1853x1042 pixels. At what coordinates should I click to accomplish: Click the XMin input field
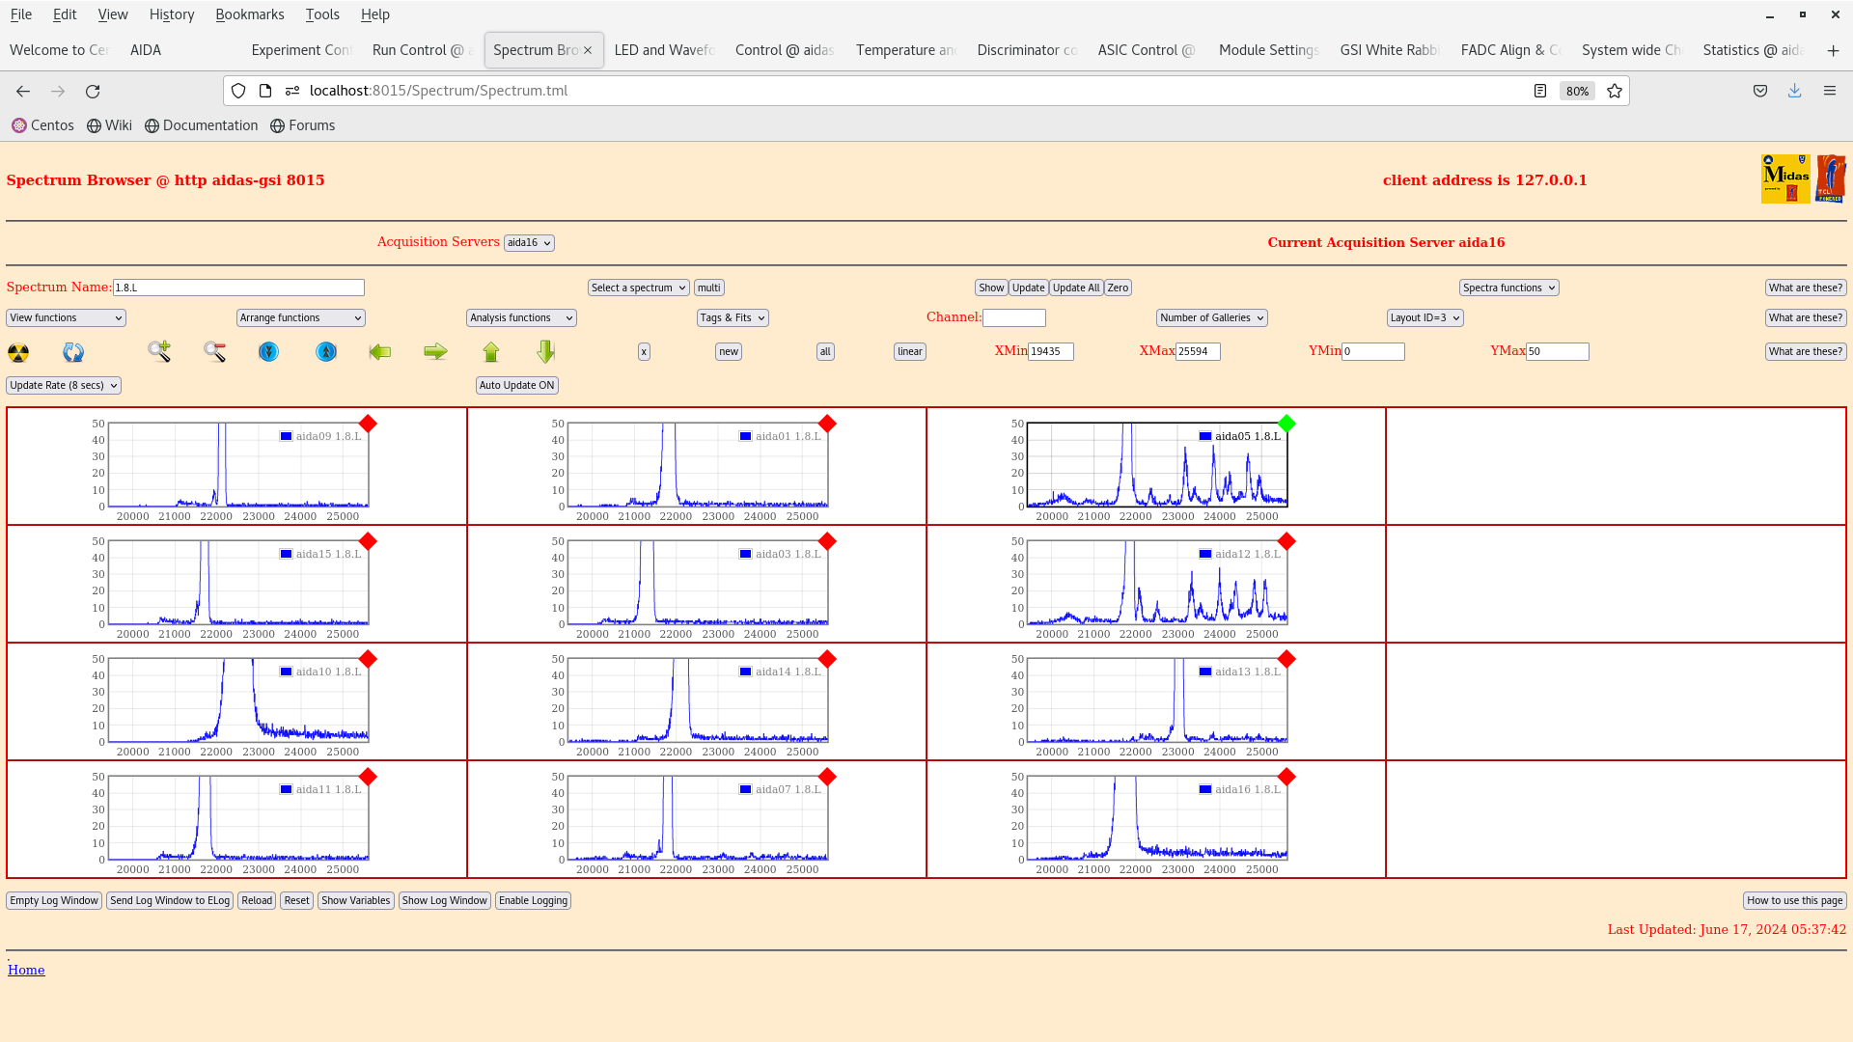(1050, 352)
